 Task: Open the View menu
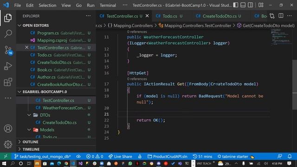point(66,5)
